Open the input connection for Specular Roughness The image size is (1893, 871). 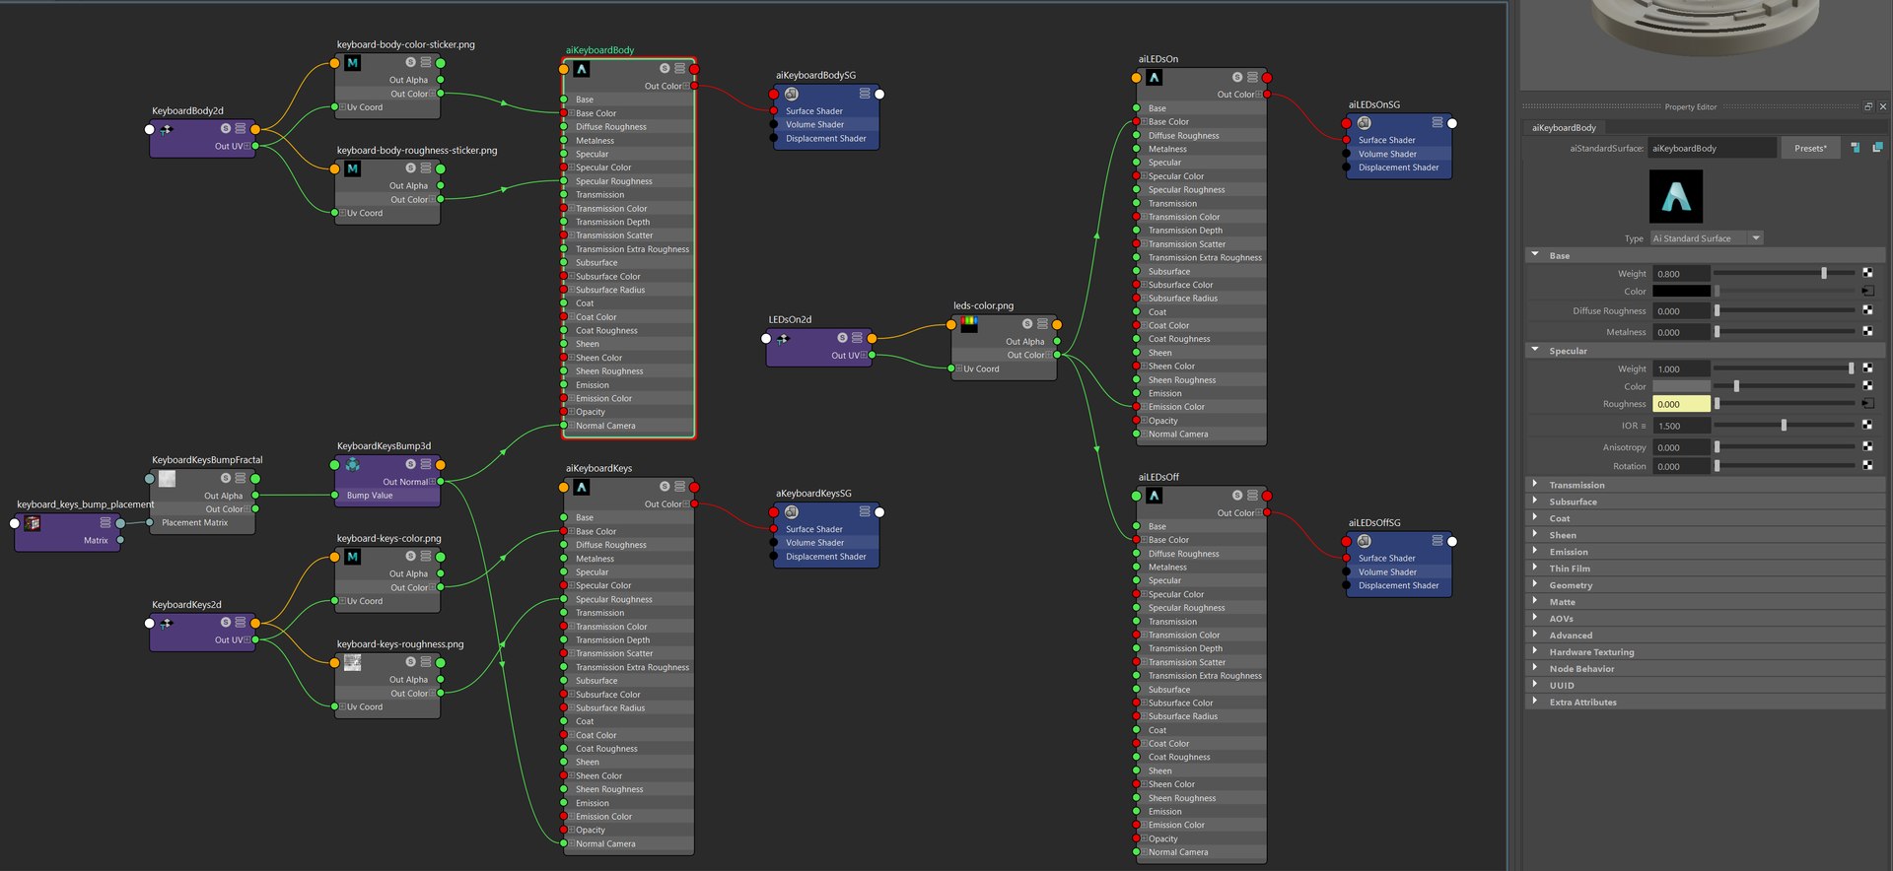coord(1867,404)
